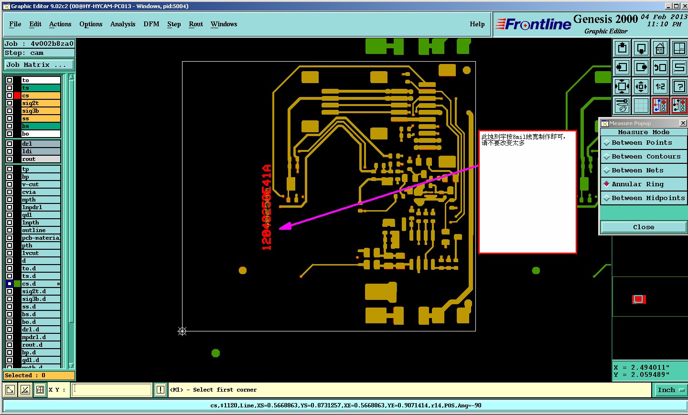Click the diagonal arrow coordinate icon
The height and width of the screenshot is (415, 688).
pos(10,390)
